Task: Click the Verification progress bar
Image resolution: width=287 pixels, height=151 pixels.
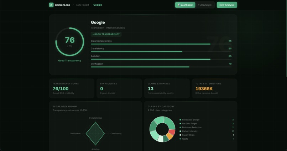Action: coord(161,67)
